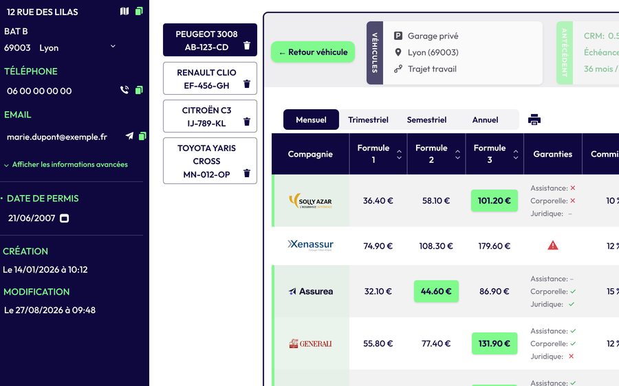Show advanced information (Afficher les informations avancées)

66,164
